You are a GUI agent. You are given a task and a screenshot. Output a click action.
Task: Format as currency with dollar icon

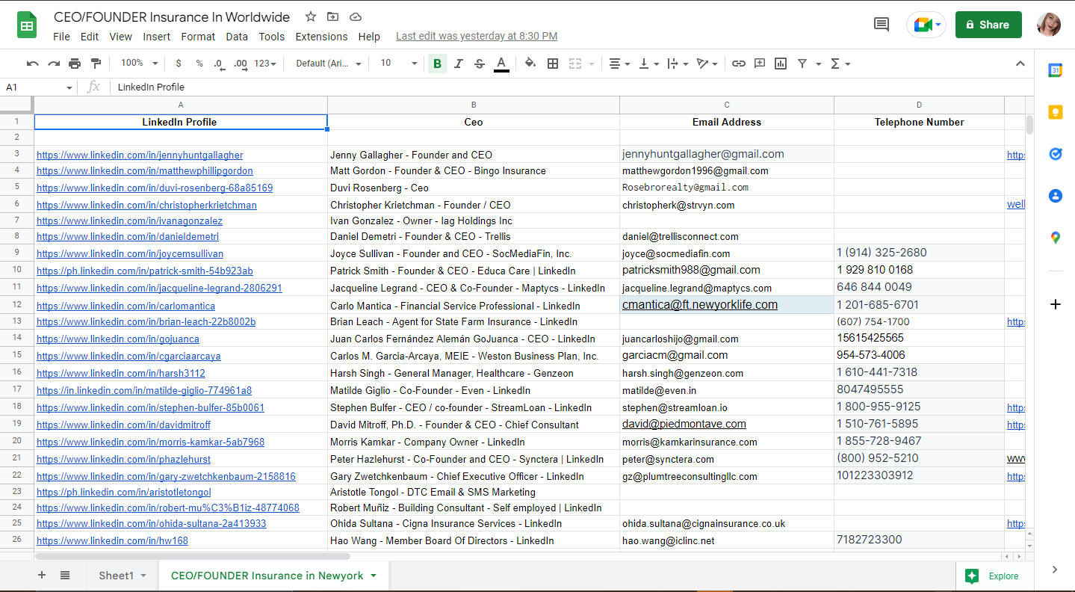tap(179, 64)
